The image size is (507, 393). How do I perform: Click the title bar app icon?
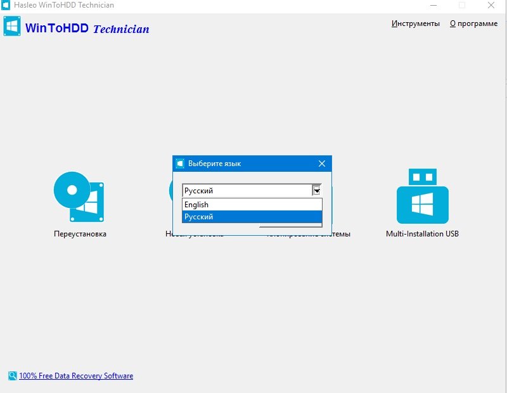(x=6, y=5)
